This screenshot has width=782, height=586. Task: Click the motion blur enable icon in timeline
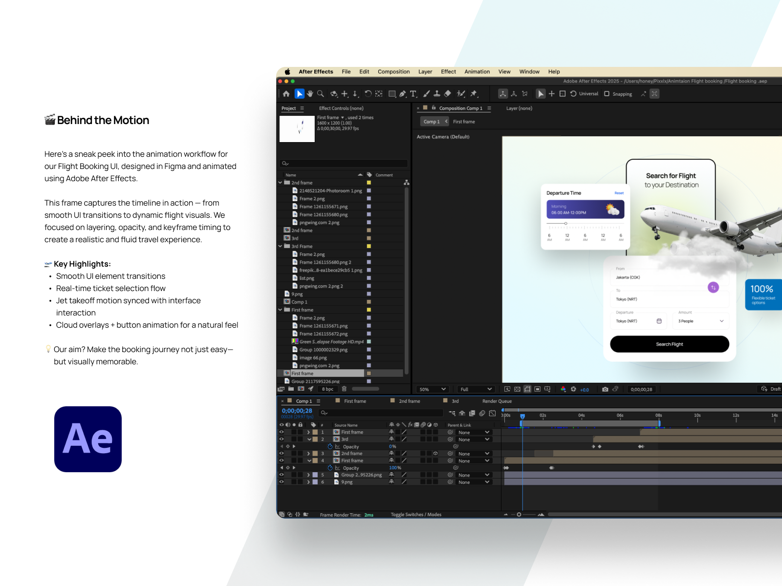[482, 413]
